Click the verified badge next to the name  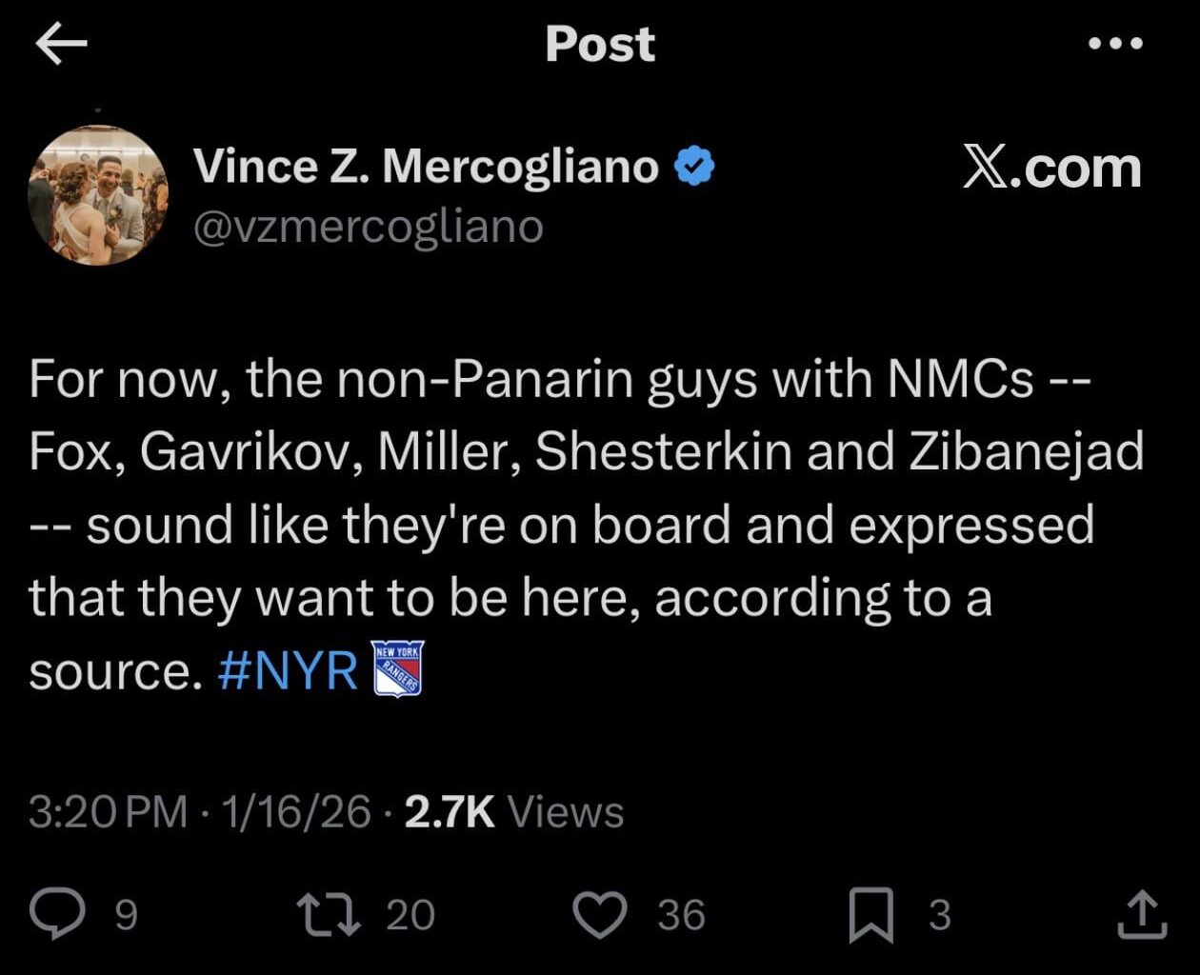point(691,164)
